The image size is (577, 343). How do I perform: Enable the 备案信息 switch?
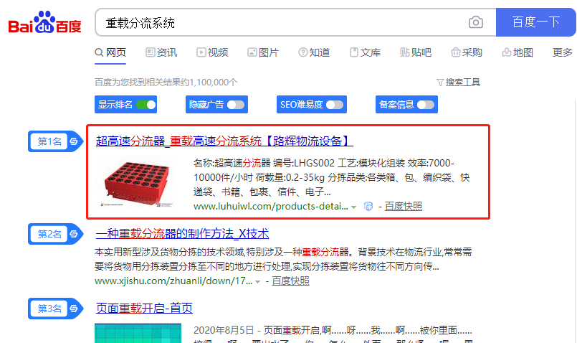pyautogui.click(x=426, y=105)
